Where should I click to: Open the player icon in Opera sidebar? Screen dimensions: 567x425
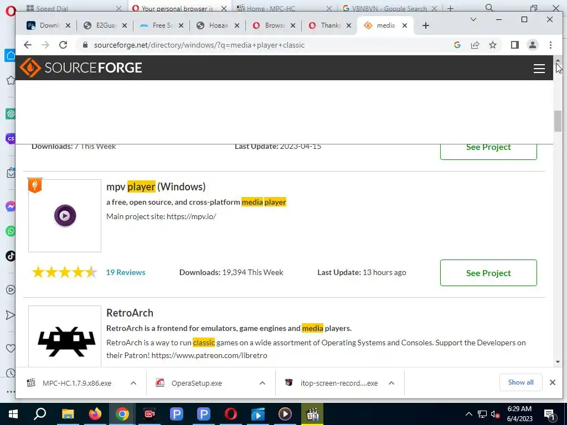(11, 290)
